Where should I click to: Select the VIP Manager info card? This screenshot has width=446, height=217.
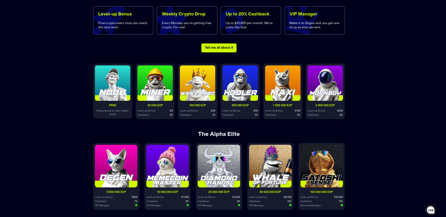pyautogui.click(x=314, y=20)
